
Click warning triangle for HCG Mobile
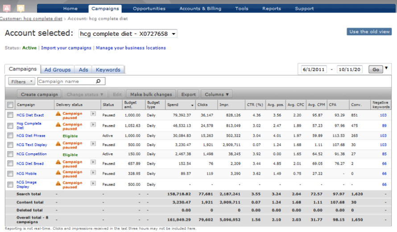58,173
